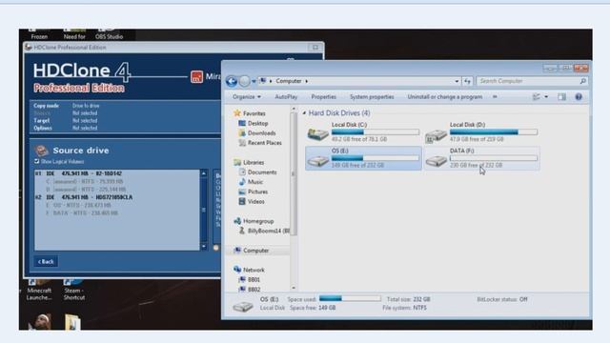This screenshot has height=343, width=610.
Task: Select the Local Disk (D:) drive icon
Action: point(436,134)
